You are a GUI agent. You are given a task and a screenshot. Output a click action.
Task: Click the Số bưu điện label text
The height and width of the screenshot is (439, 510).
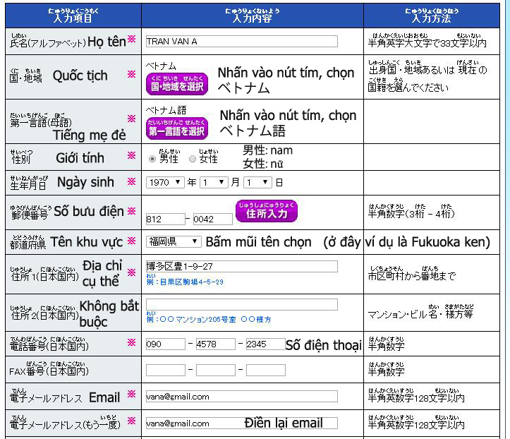tap(89, 212)
